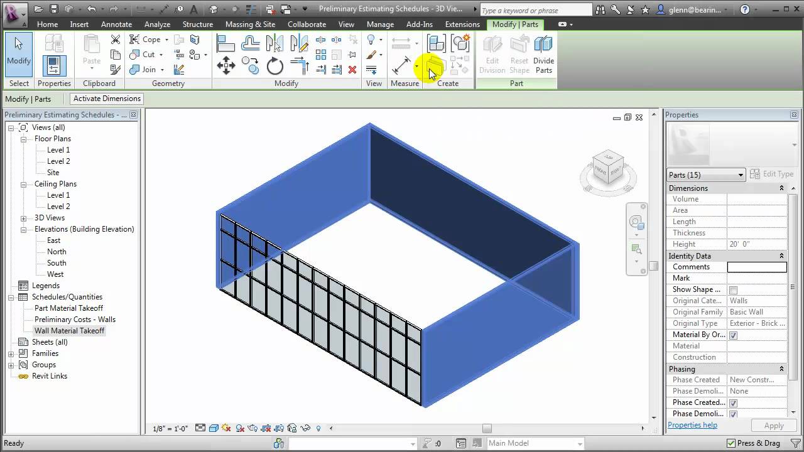Click the Open folder icon in quick access toolbar
Screen dimensions: 804x452
(39, 9)
